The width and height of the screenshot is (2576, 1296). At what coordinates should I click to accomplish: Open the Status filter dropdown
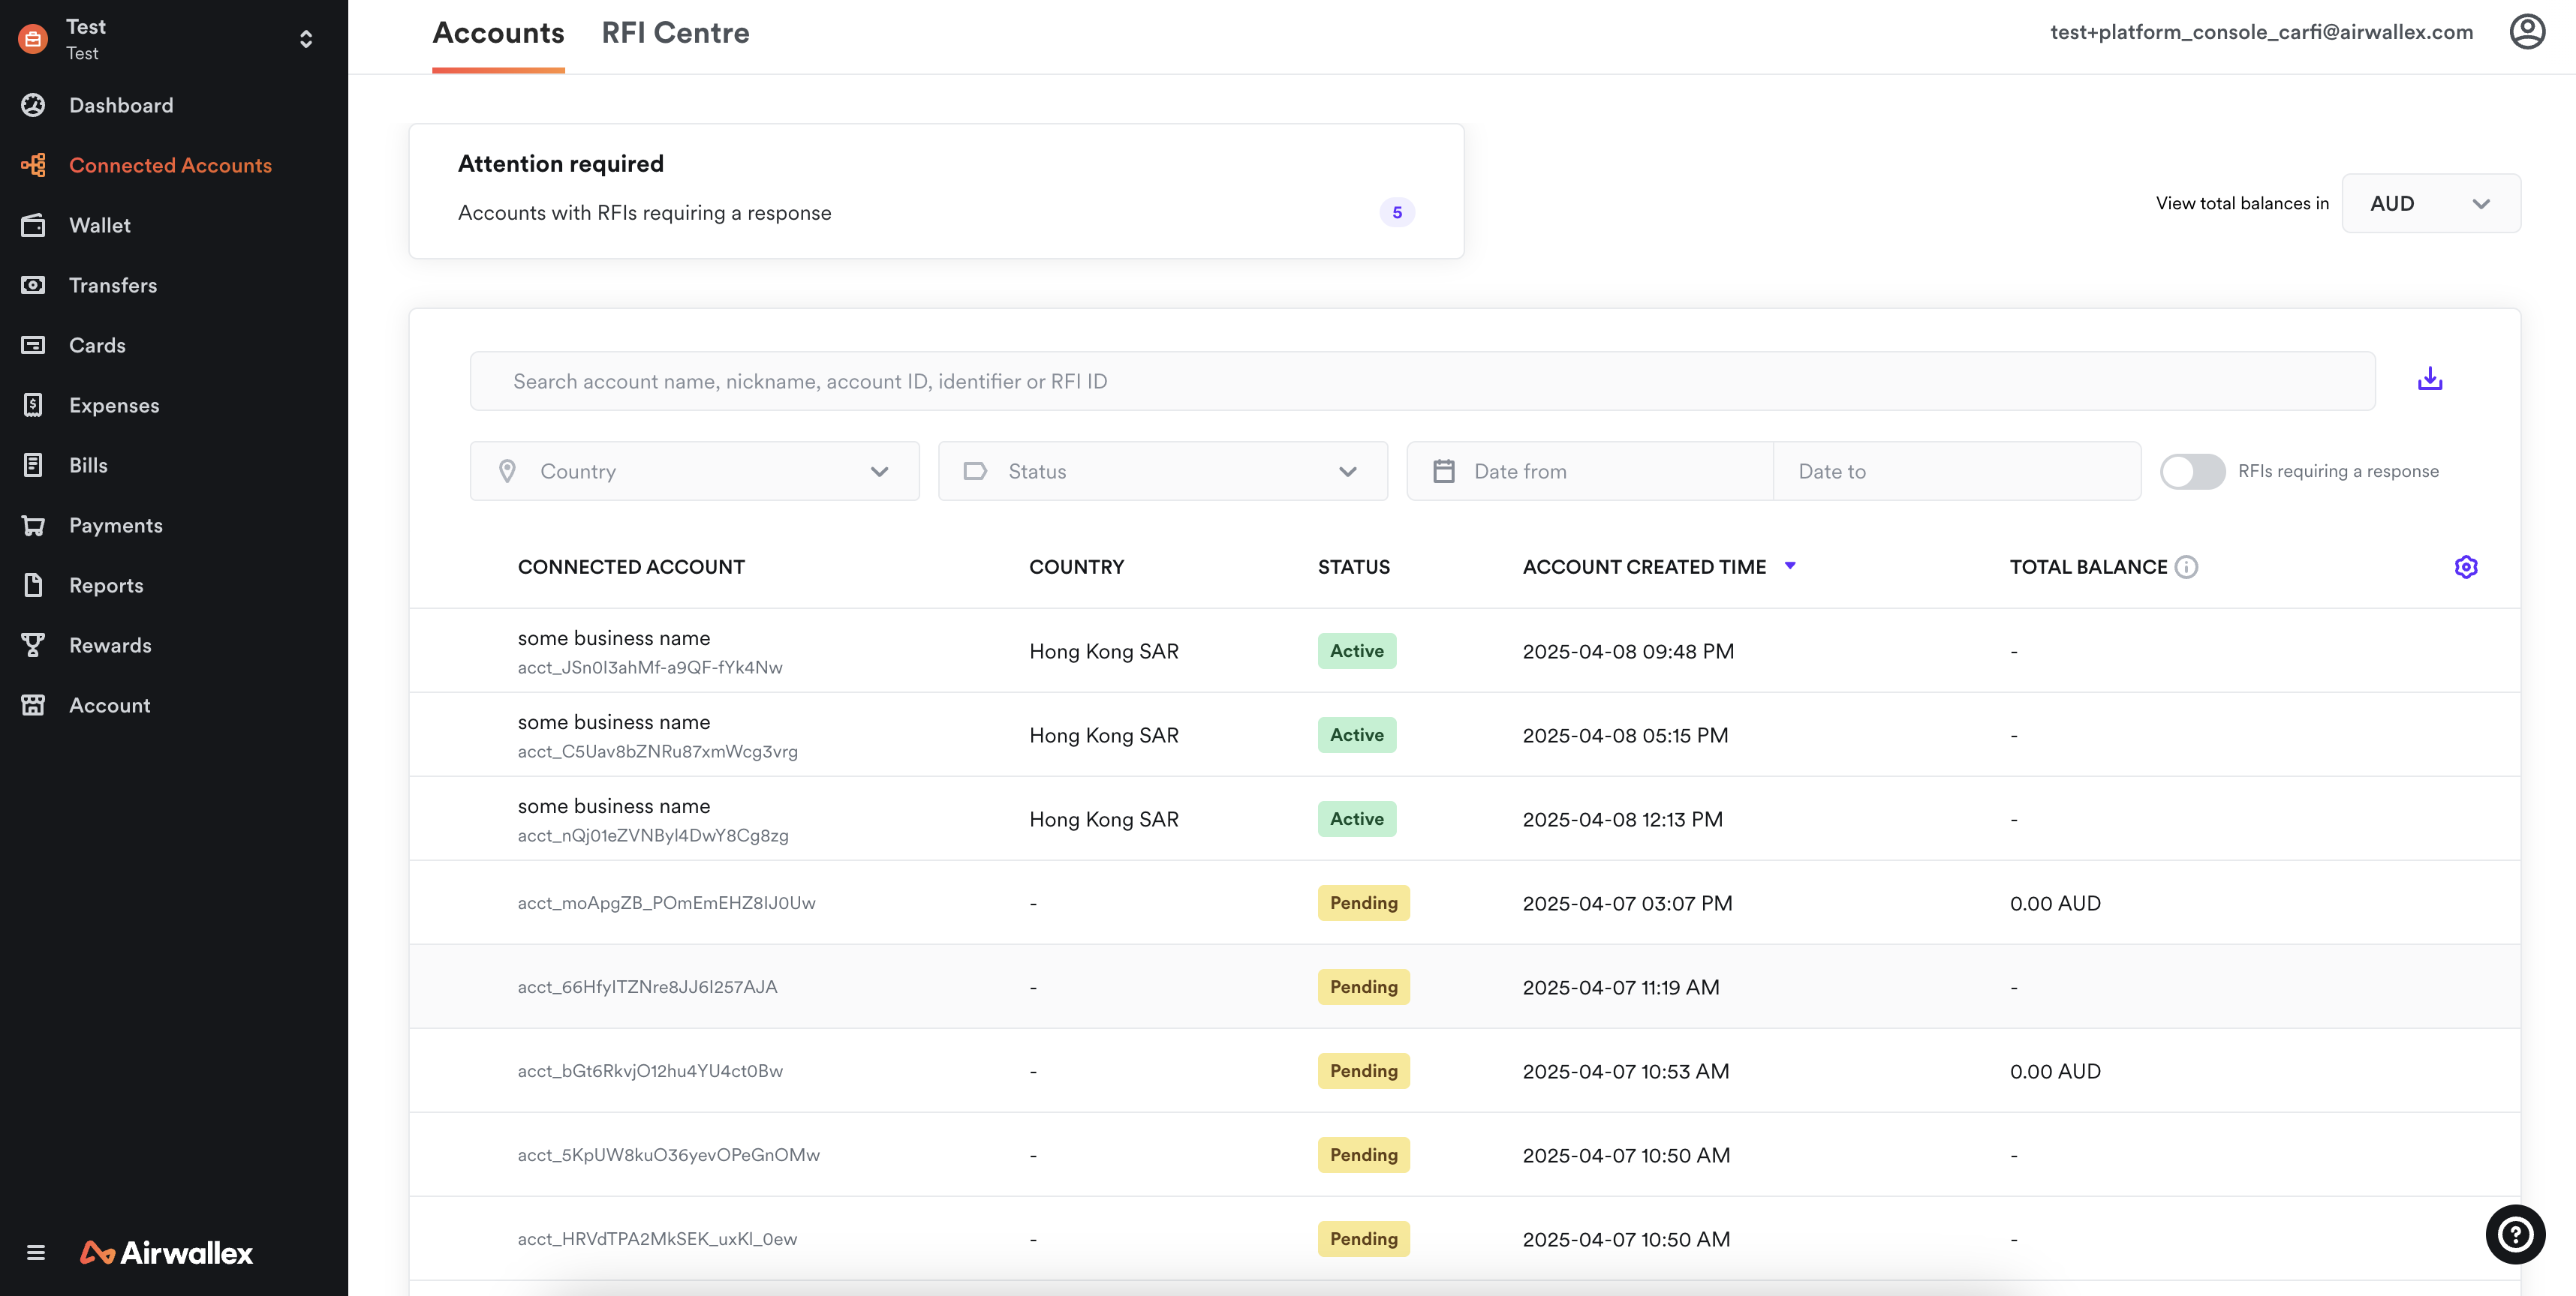(x=1162, y=472)
